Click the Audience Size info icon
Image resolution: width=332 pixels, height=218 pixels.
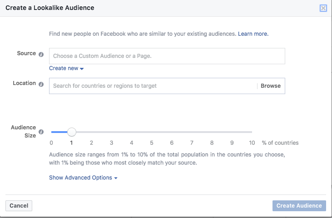(41, 132)
